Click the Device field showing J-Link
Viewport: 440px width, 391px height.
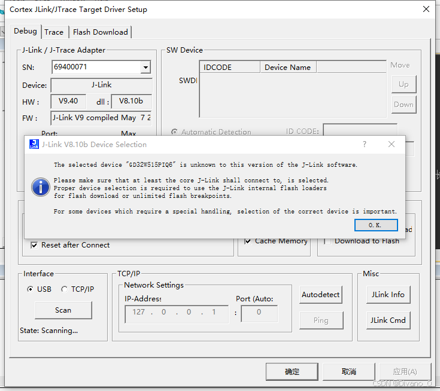click(101, 85)
